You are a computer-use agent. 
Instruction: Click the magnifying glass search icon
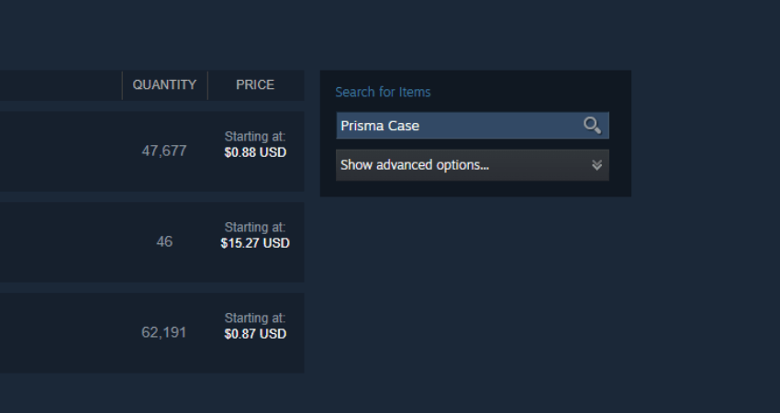click(592, 126)
